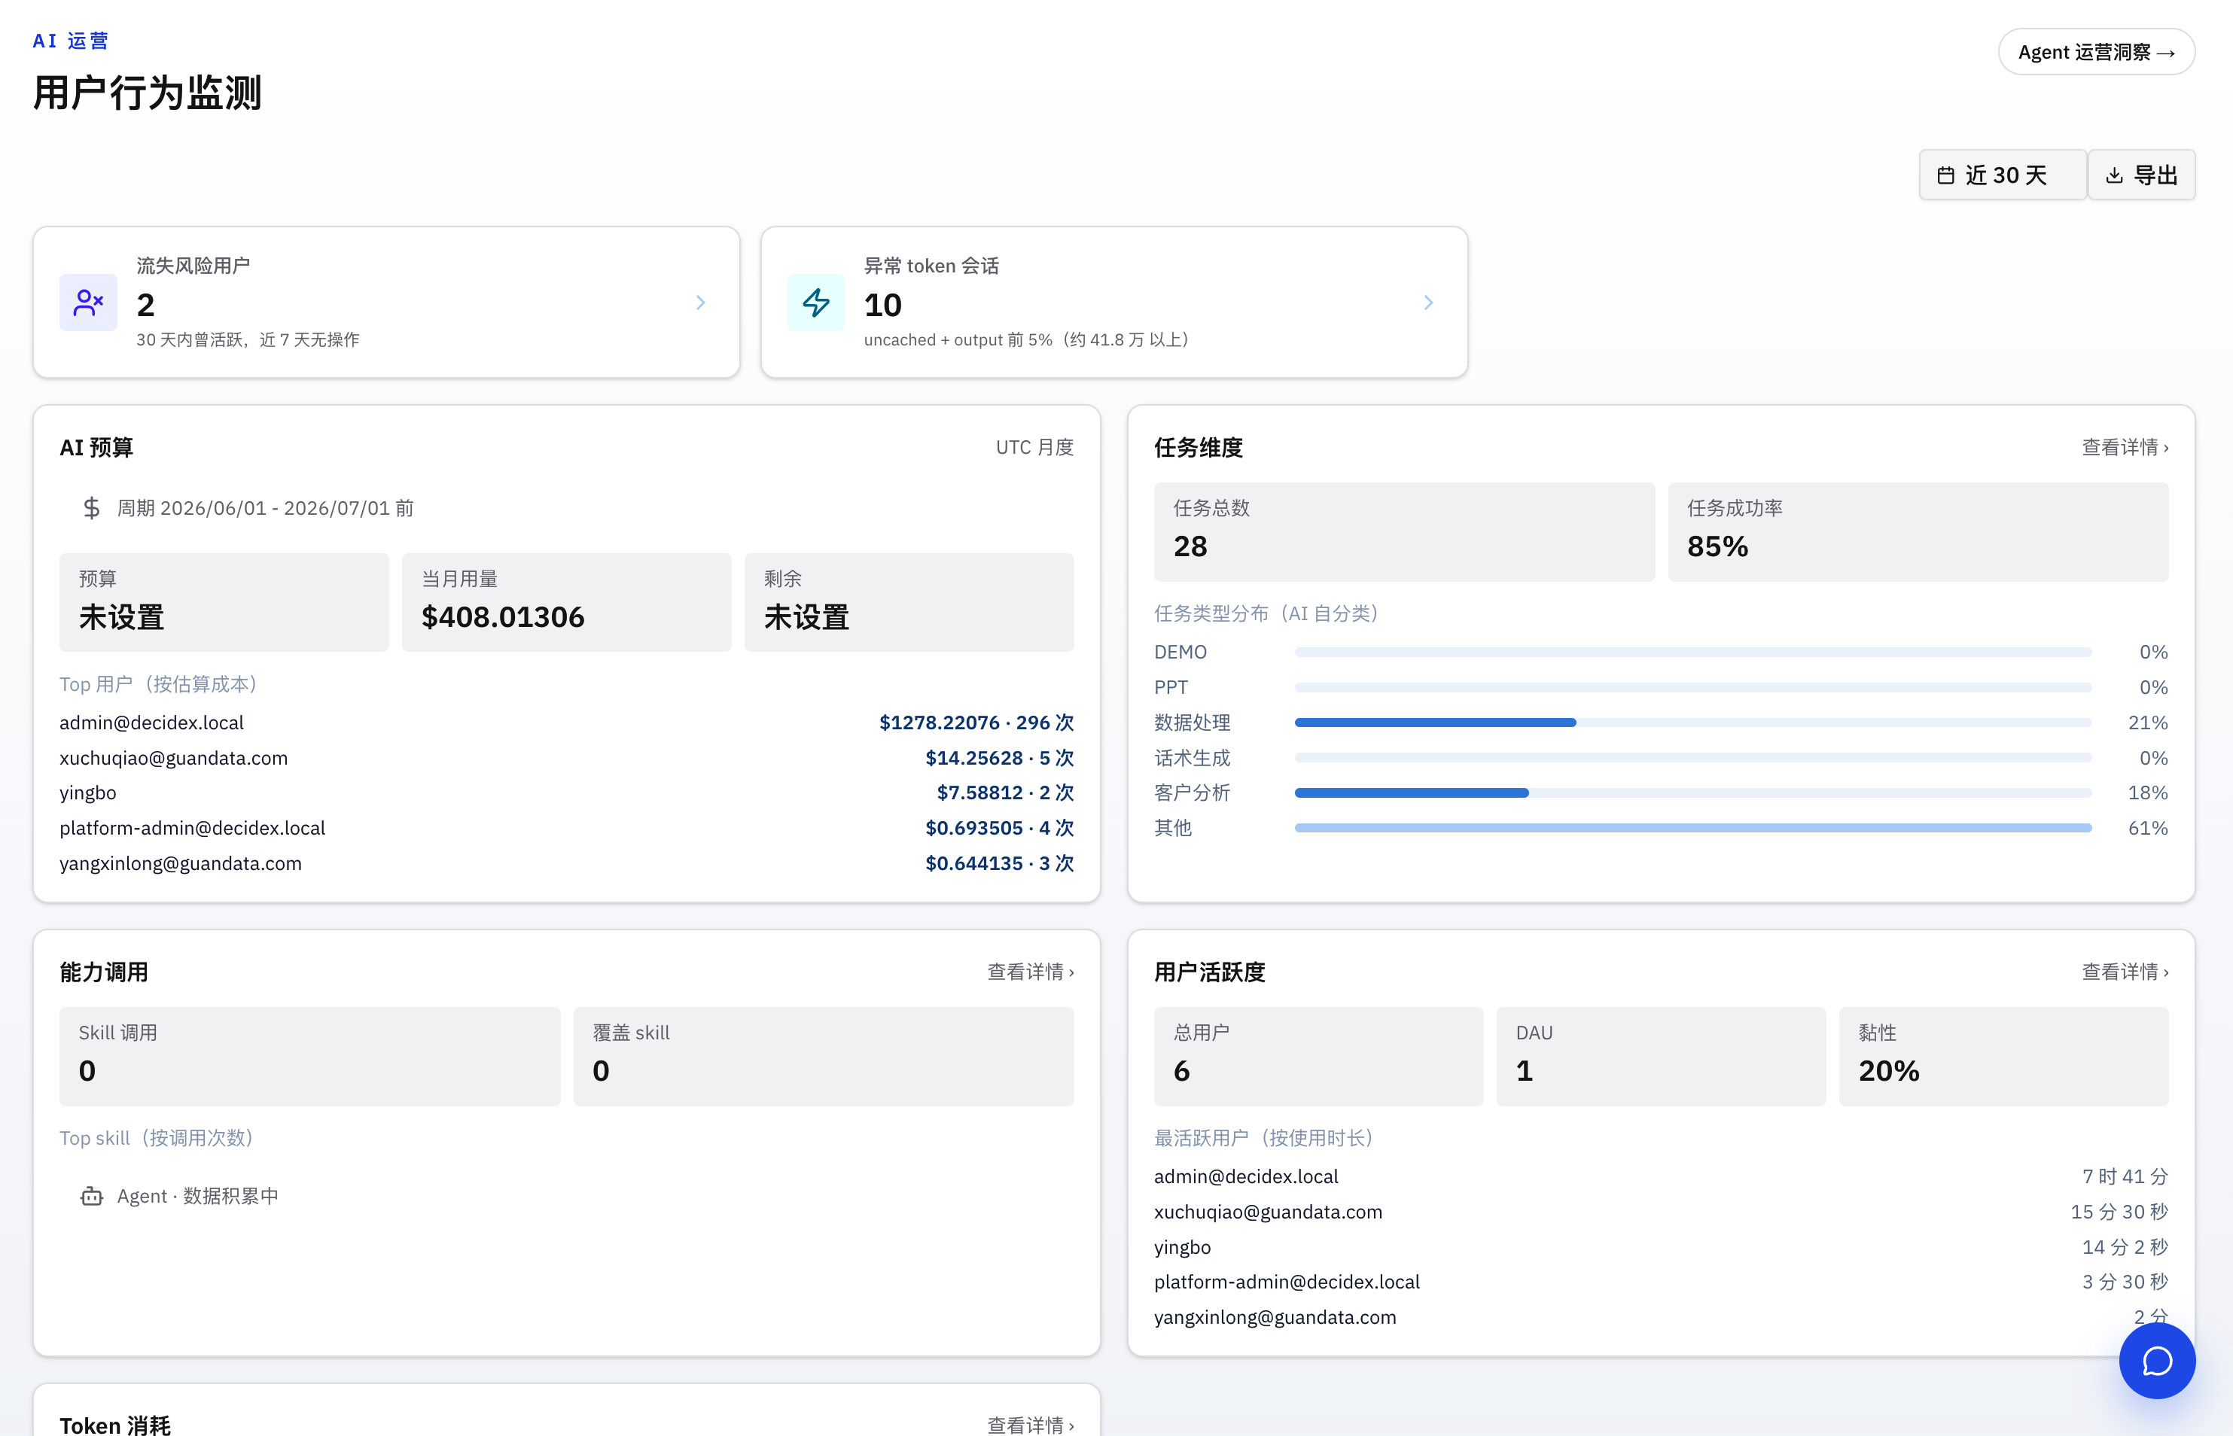This screenshot has height=1436, width=2233.
Task: Click the DEMO task type bar
Action: coord(1693,652)
